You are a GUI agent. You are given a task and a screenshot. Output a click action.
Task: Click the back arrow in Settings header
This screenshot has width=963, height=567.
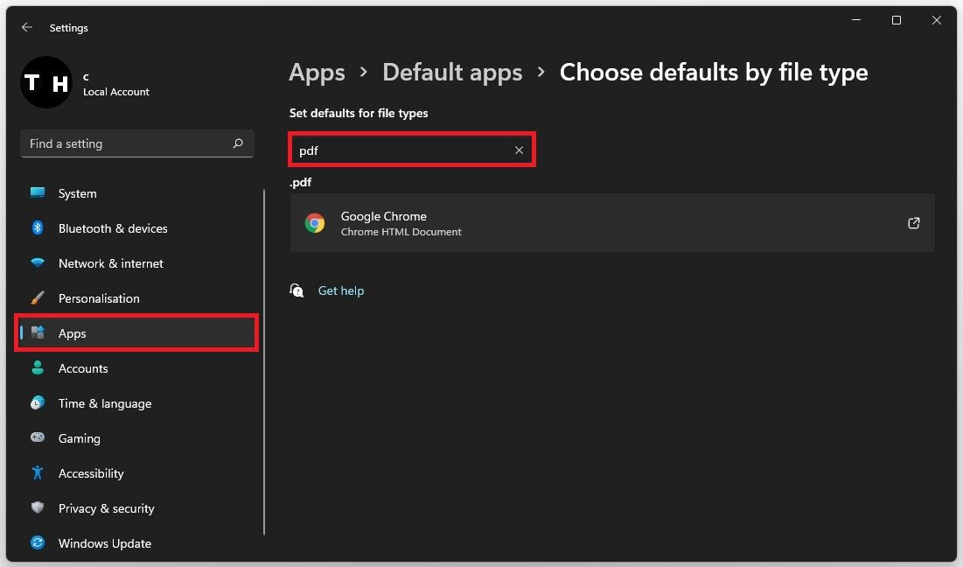(x=27, y=28)
